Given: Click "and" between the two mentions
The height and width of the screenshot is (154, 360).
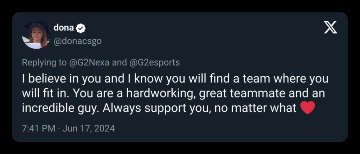Looking at the screenshot, I should [119, 62].
